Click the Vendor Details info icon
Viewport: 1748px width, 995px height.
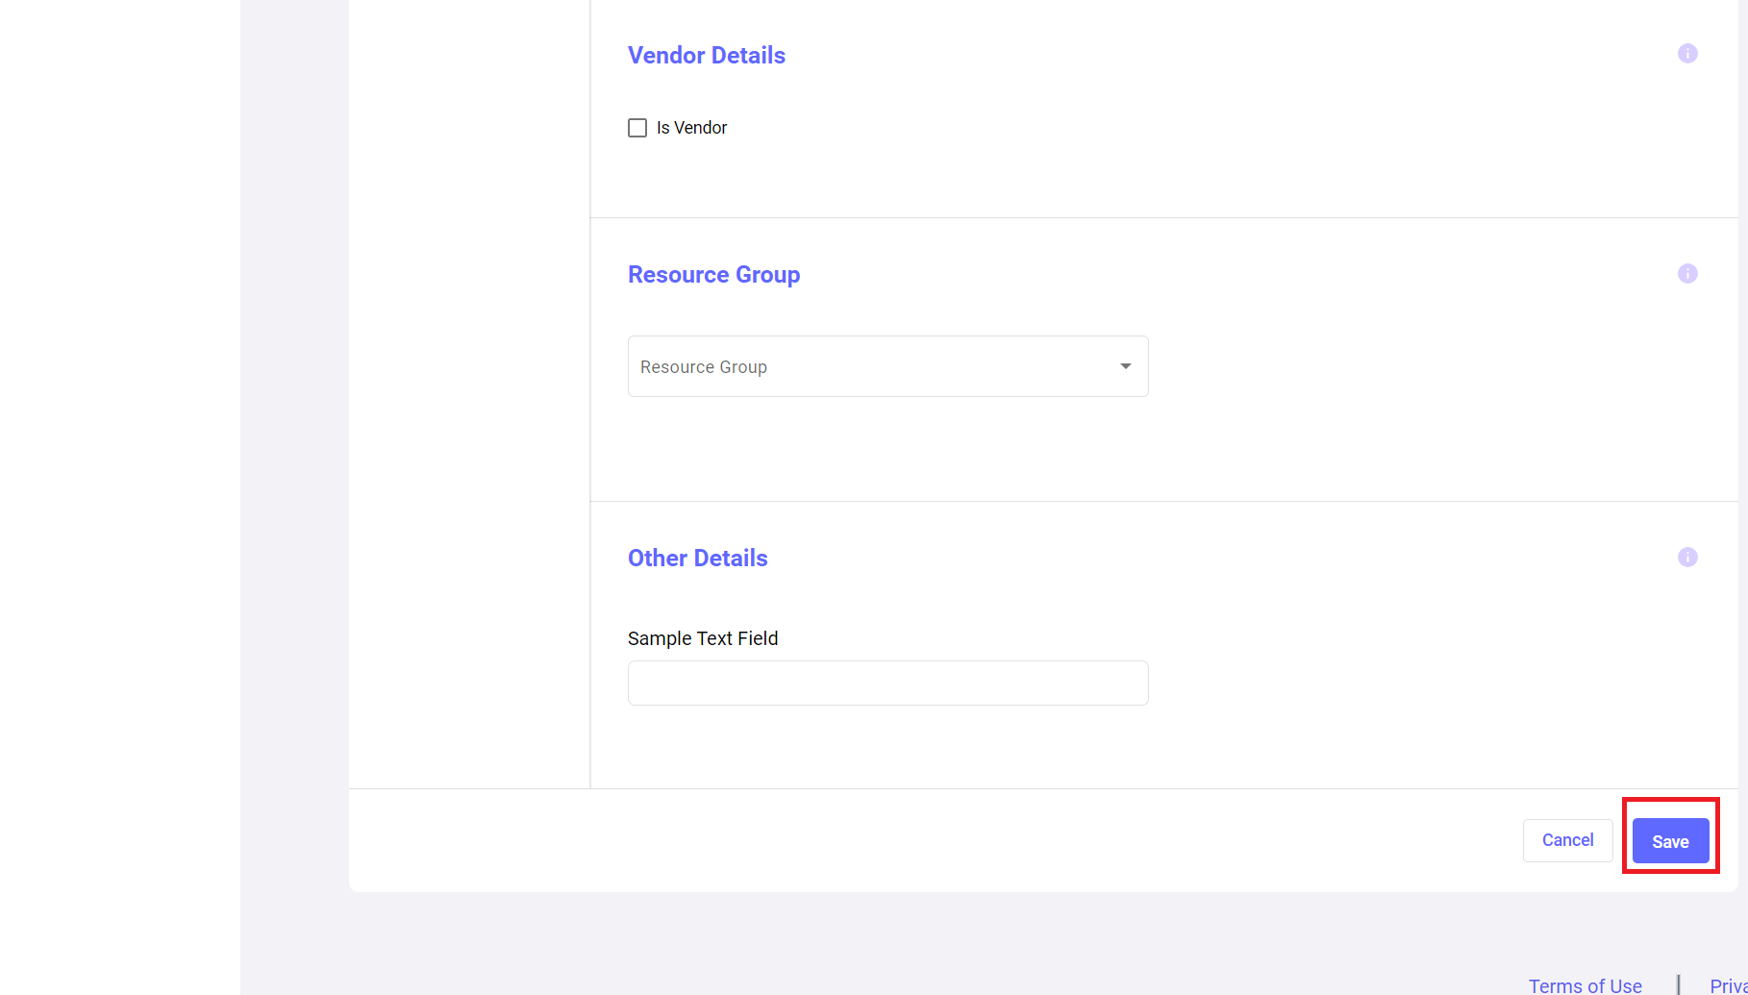[x=1686, y=54]
